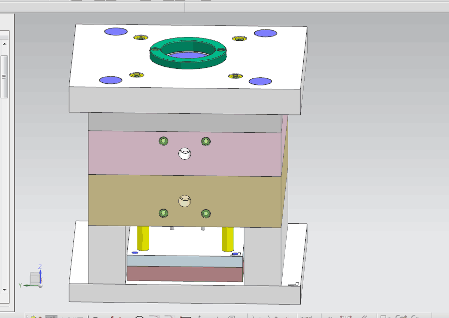
Task: Select the purple disc inside the green ring
Action: coord(188,55)
